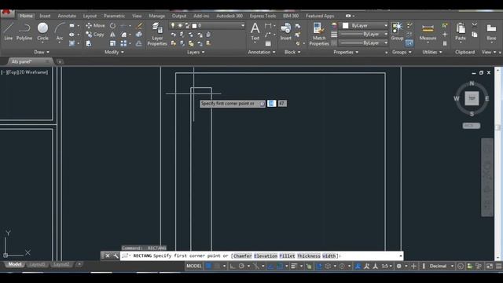Open the lineweight ByLayer dropdown
The width and height of the screenshot is (503, 283).
[x=364, y=34]
